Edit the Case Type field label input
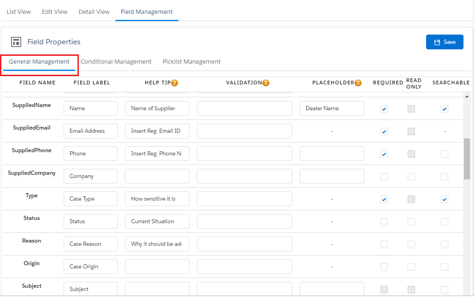Screen dimensions: 475x297 (x=90, y=199)
